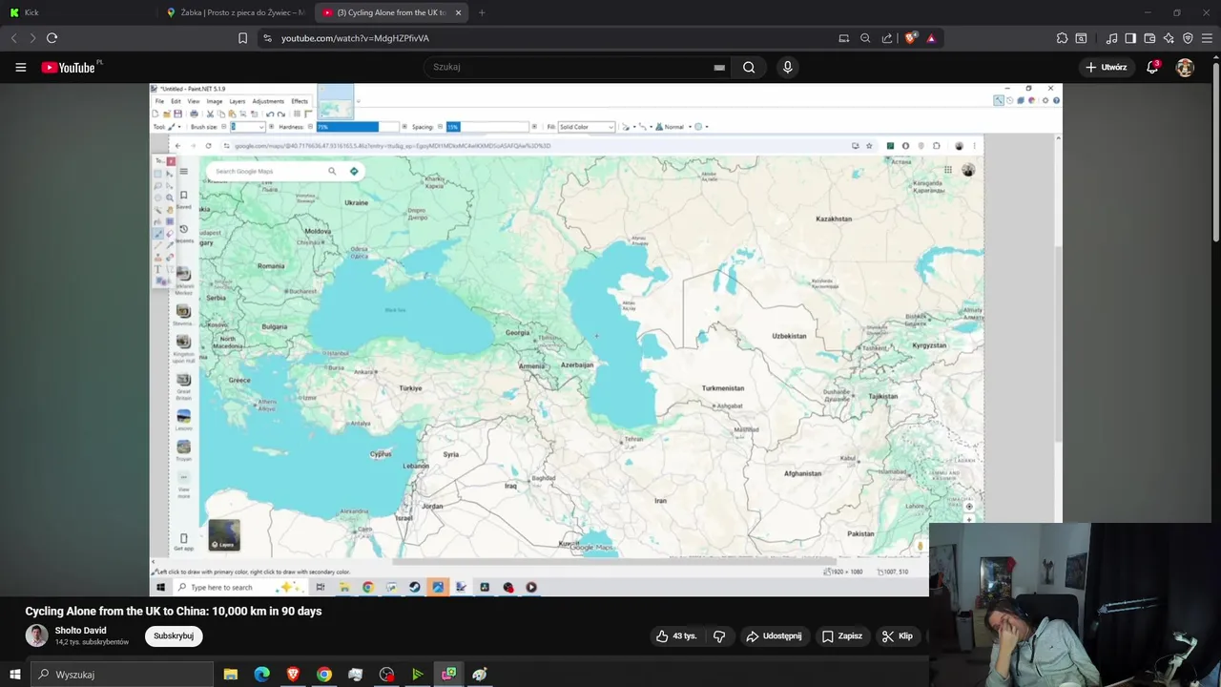The height and width of the screenshot is (687, 1221).
Task: Click the Google Maps directions diamond icon
Action: (x=354, y=172)
